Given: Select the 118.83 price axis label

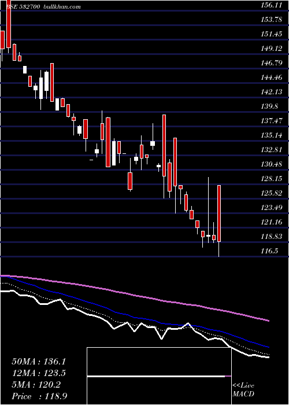Looking at the screenshot, I should [272, 237].
